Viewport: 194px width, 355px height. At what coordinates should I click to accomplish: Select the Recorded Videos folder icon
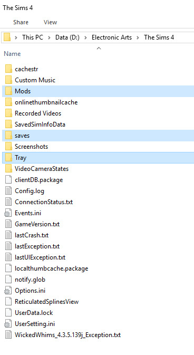(8, 113)
